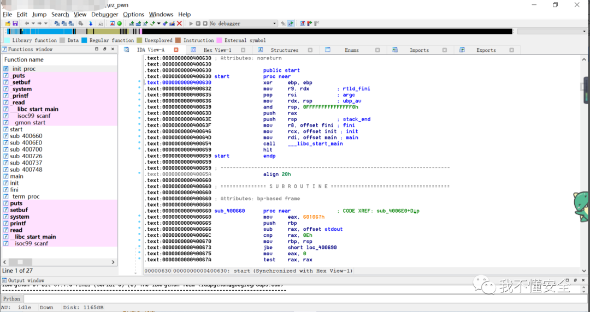Click the pause process toolbar icon

pos(198,23)
